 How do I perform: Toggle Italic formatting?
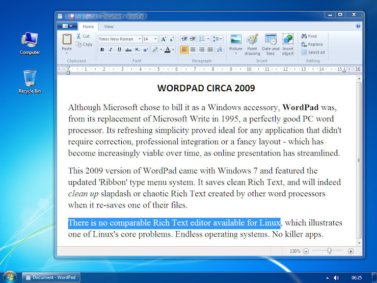click(111, 49)
